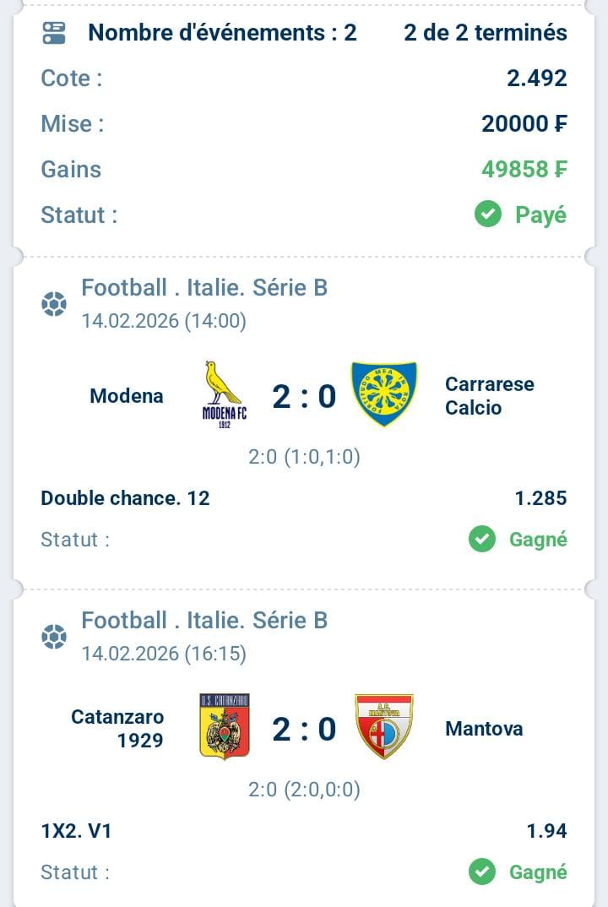This screenshot has height=907, width=608.
Task: Click the Carrarese Calcio crest
Action: click(384, 394)
